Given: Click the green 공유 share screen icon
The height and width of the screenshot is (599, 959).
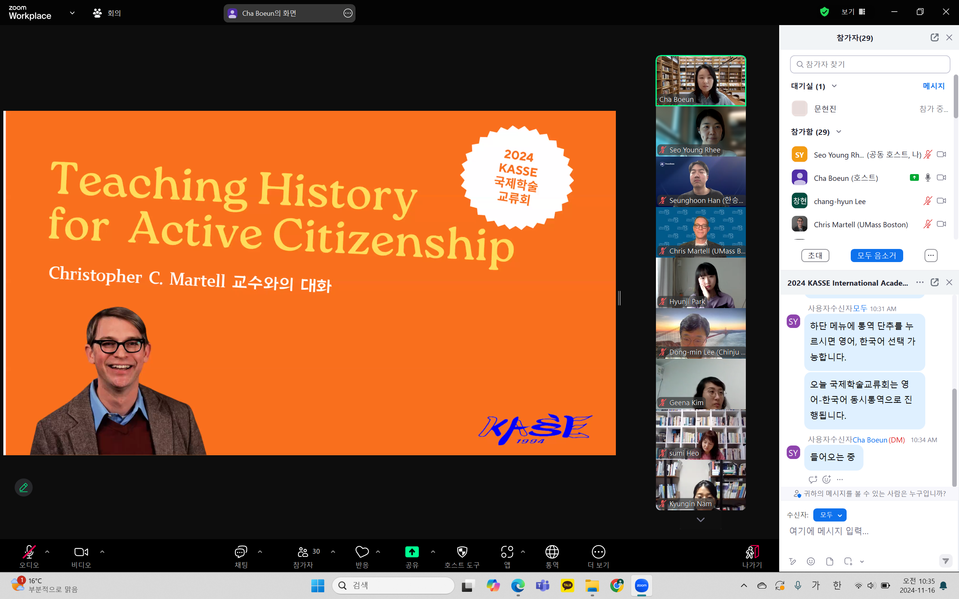Looking at the screenshot, I should coord(412,551).
